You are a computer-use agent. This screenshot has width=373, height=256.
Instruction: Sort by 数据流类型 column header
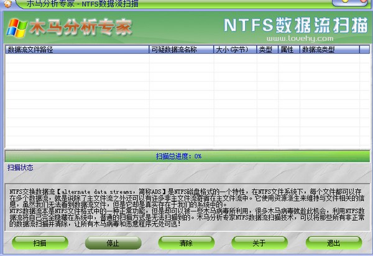329,50
